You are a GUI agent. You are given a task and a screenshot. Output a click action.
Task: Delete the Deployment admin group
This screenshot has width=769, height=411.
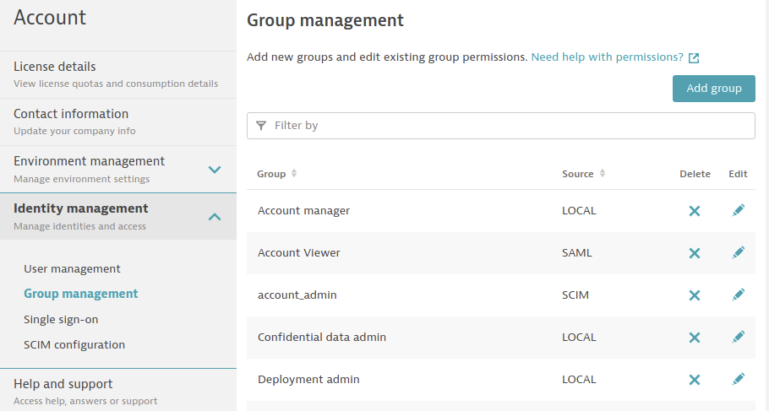(695, 379)
